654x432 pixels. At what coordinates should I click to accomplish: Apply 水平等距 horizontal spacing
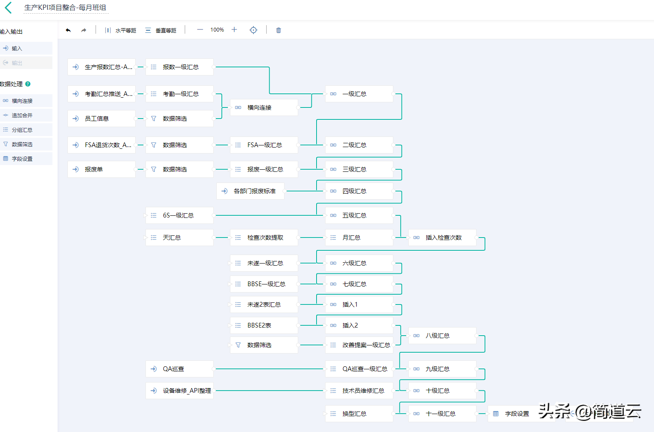point(121,30)
